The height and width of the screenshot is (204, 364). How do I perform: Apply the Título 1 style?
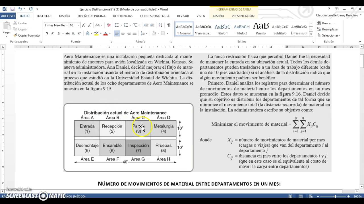[222, 29]
